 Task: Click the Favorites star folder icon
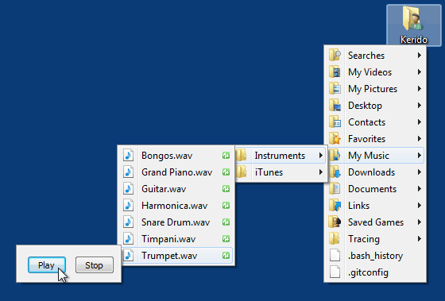[335, 139]
